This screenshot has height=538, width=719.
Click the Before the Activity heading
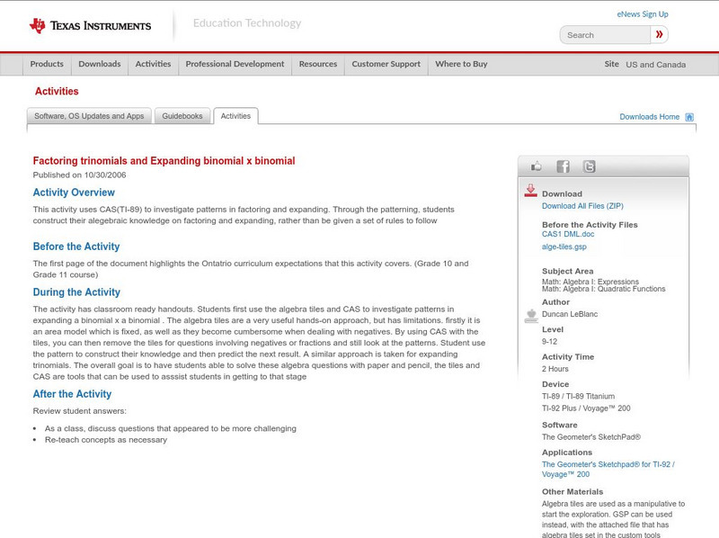[x=76, y=247]
